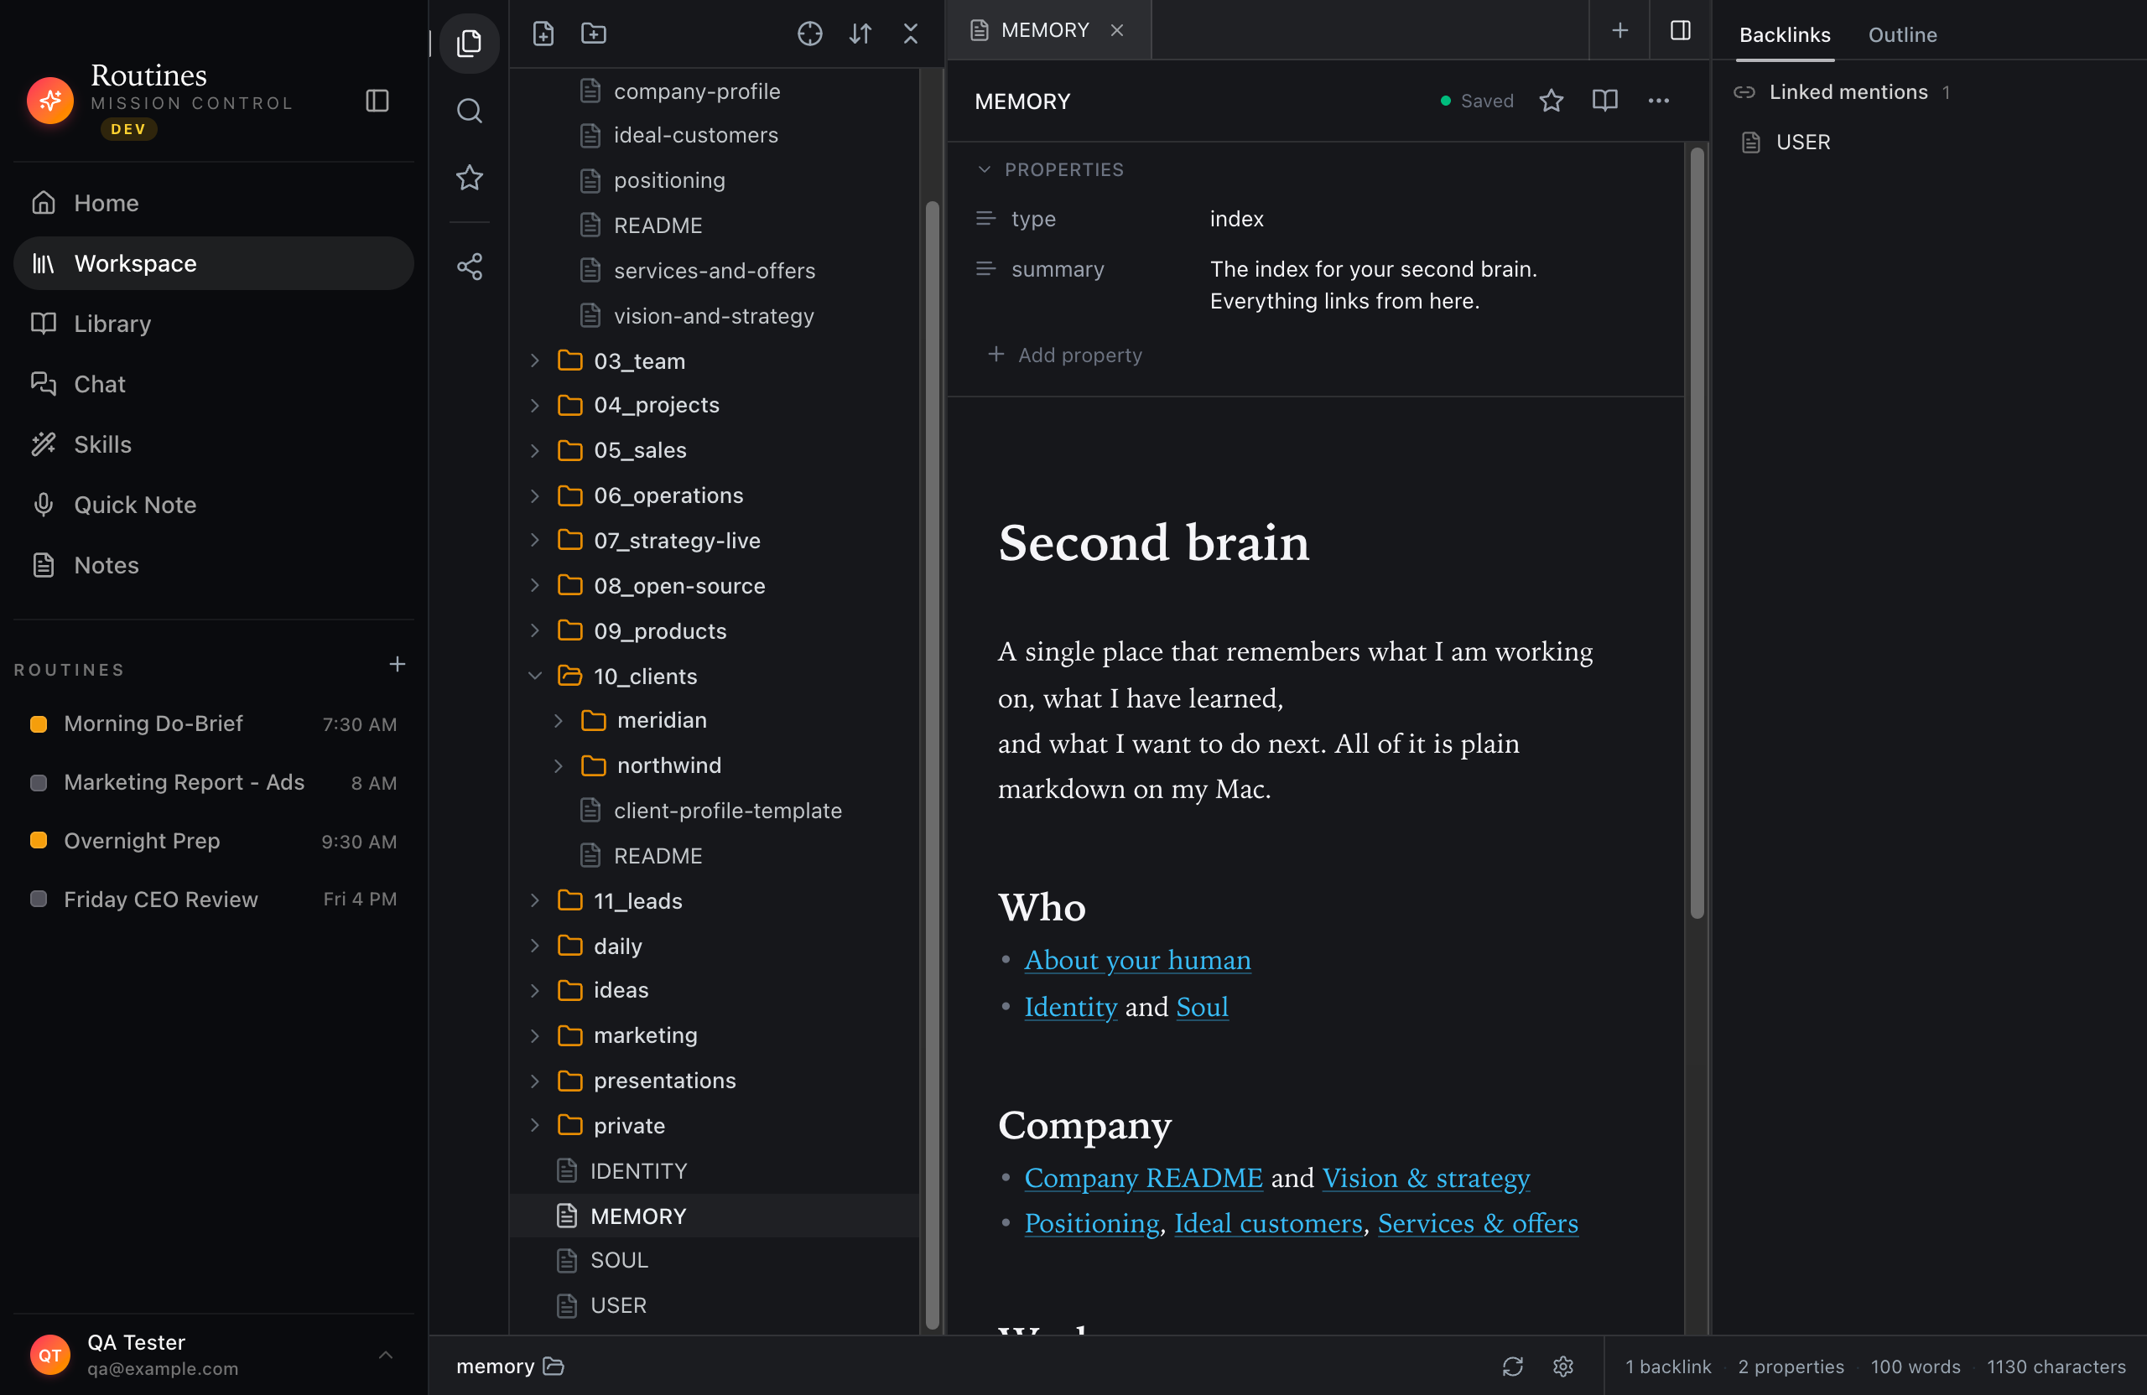Screen dimensions: 2147x1395
Task: Open the memory folder icon in status bar
Action: tap(553, 1366)
